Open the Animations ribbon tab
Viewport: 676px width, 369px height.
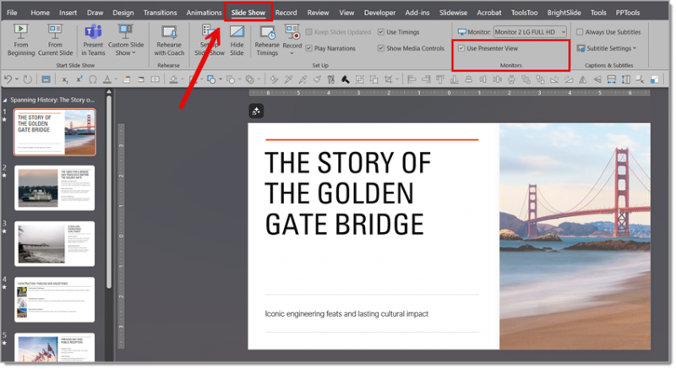pos(204,13)
